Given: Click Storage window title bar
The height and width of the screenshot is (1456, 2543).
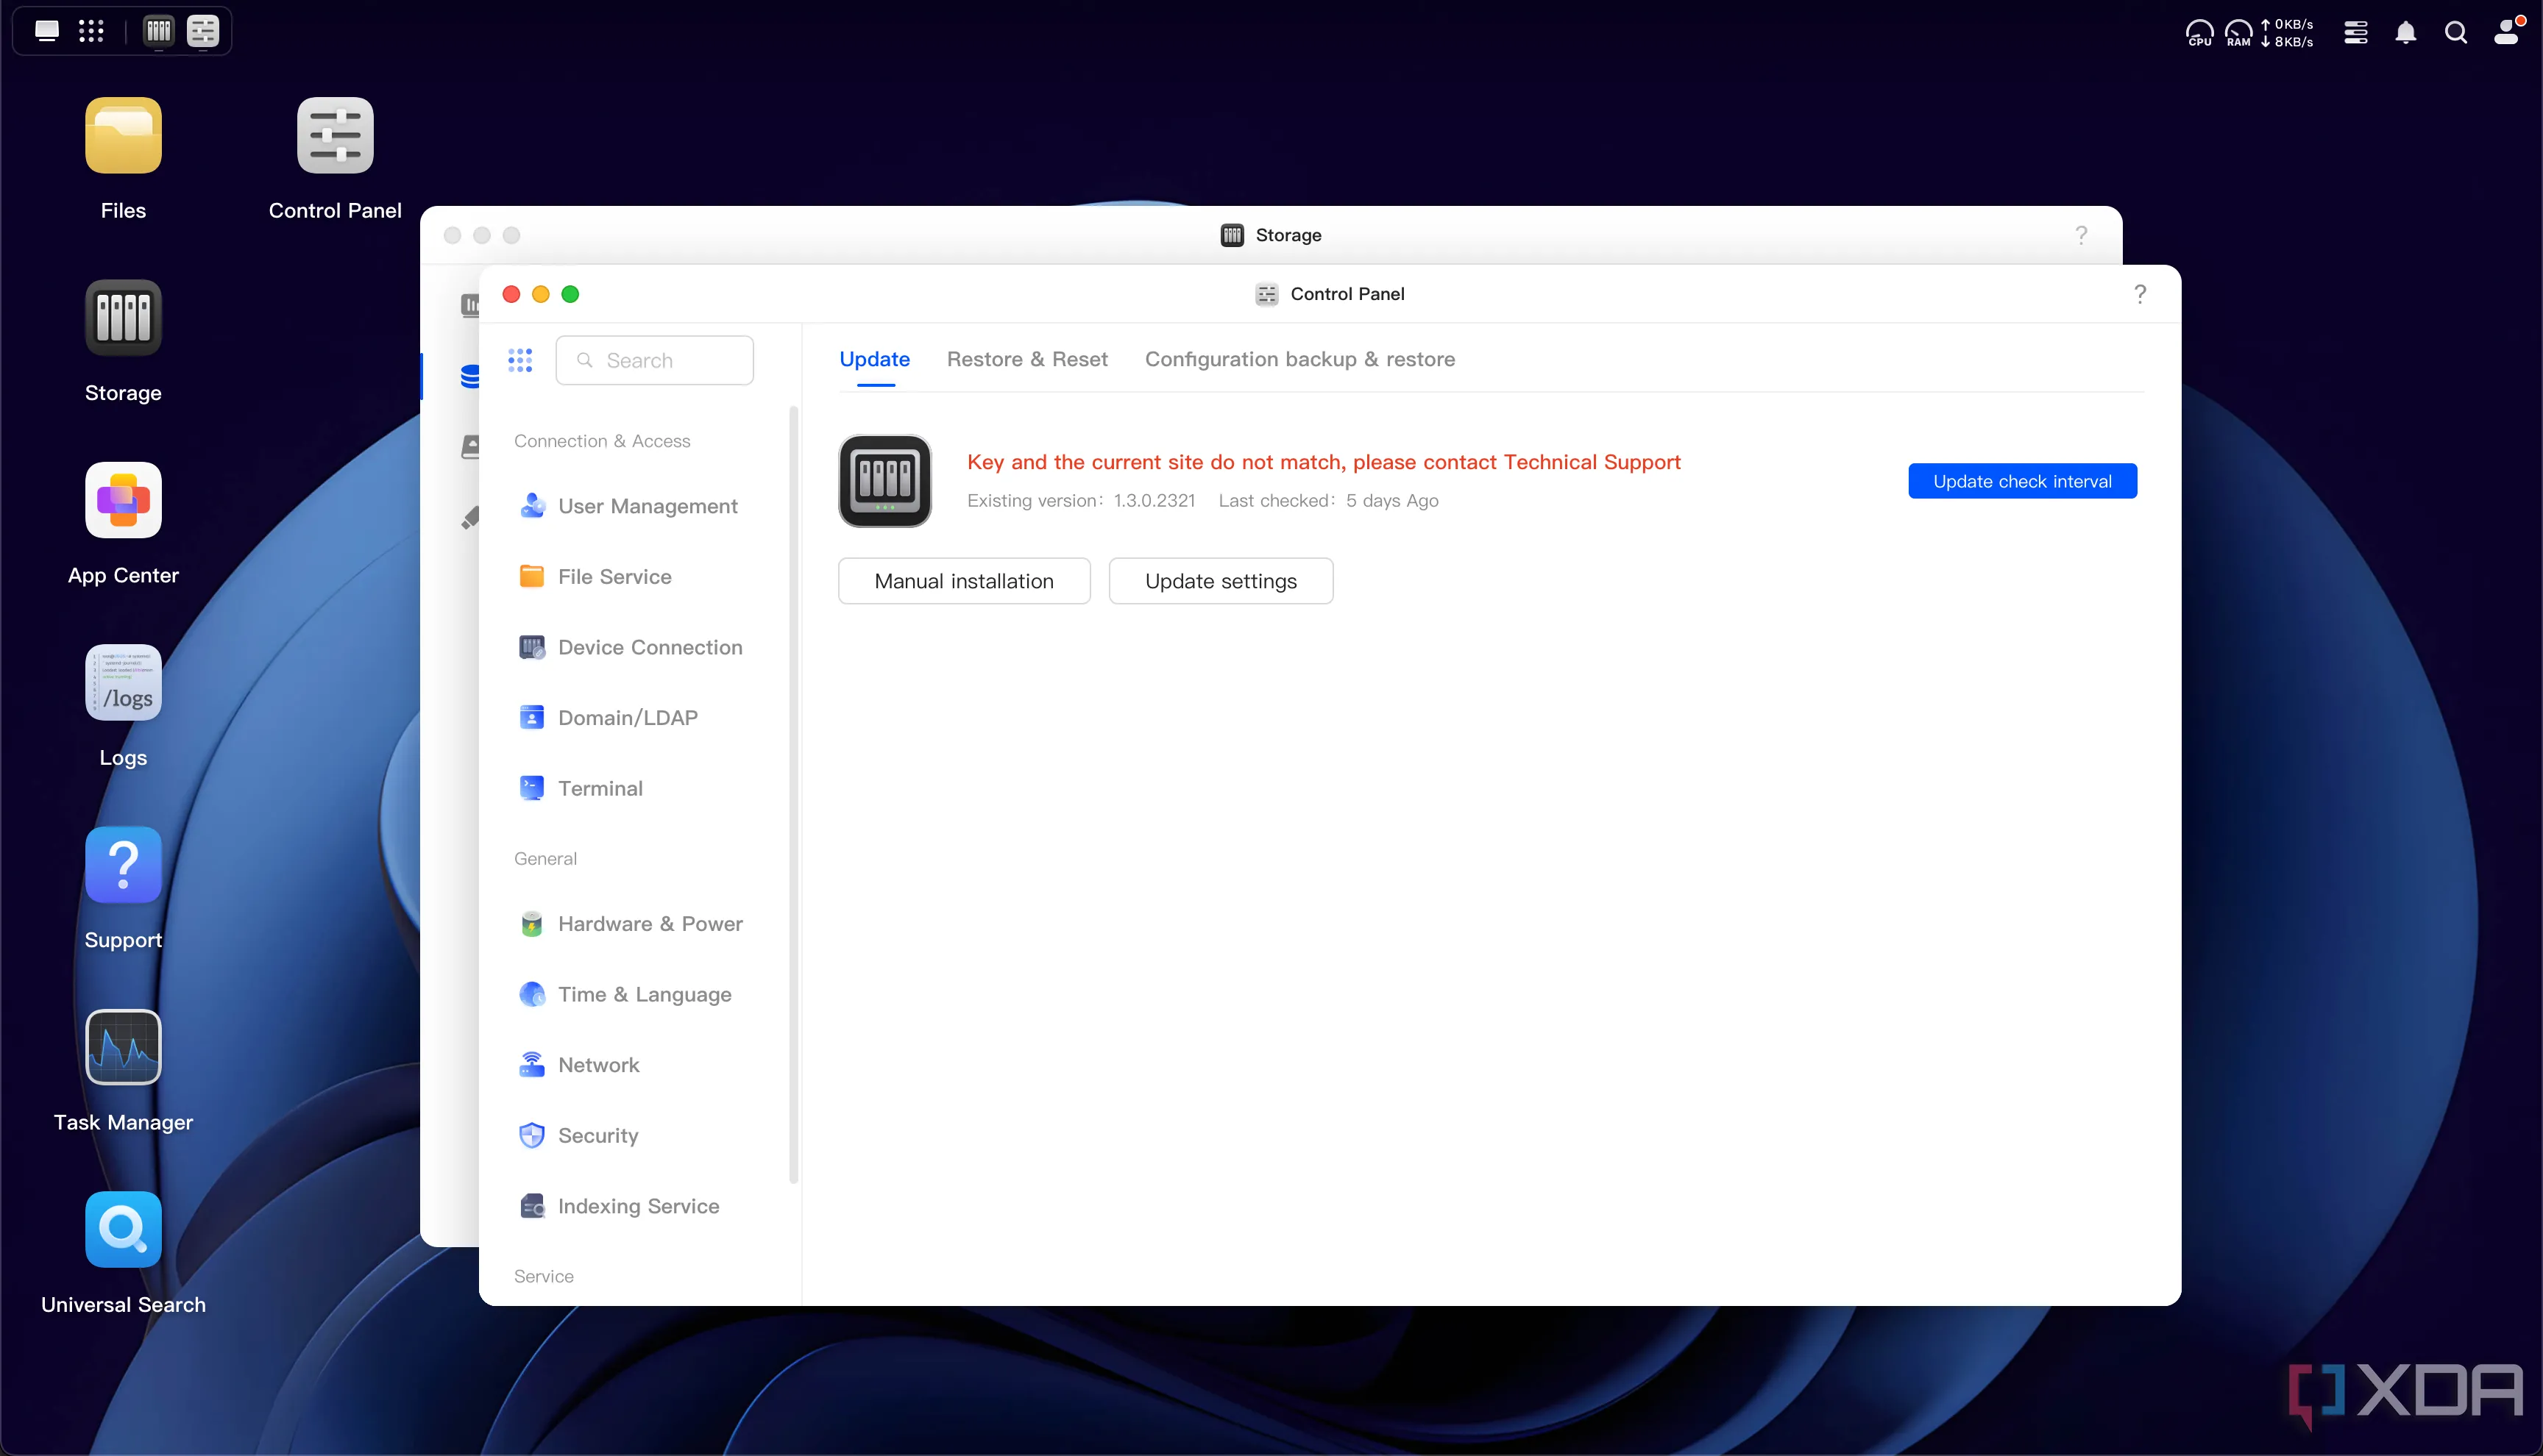Looking at the screenshot, I should [x=1271, y=235].
